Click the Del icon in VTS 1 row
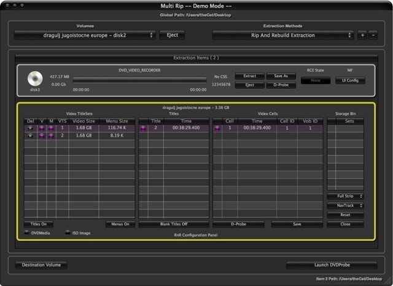This screenshot has width=393, height=286. pyautogui.click(x=30, y=128)
